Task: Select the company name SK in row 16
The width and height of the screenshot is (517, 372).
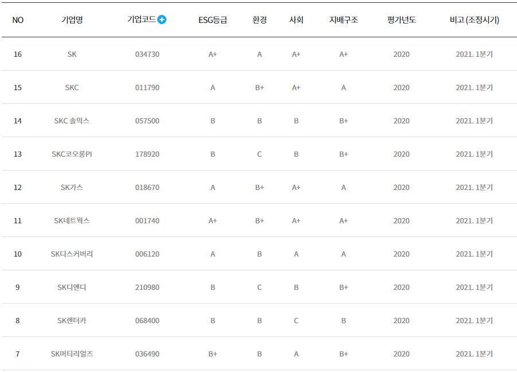Action: click(x=72, y=54)
